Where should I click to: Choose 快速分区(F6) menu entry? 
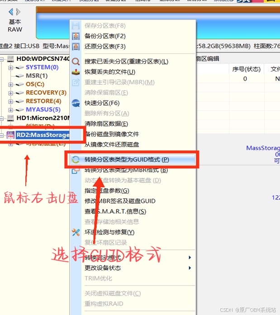click(102, 103)
